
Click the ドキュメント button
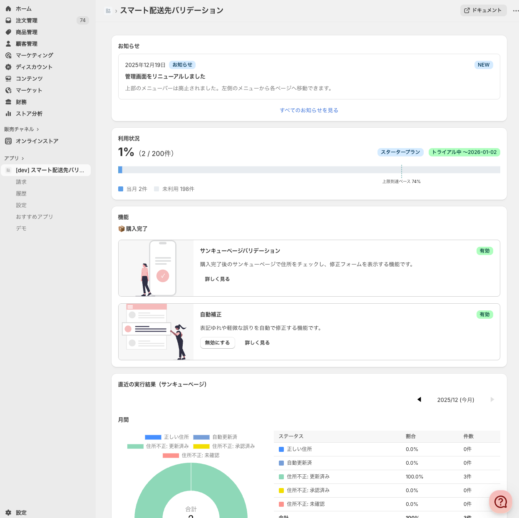(483, 10)
